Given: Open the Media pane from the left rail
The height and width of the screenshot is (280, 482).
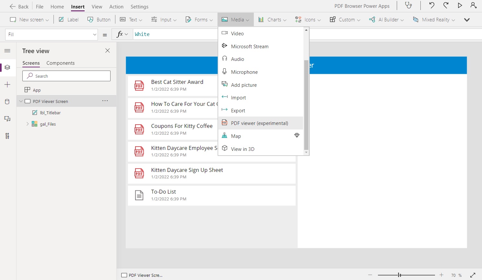Looking at the screenshot, I should [7, 118].
